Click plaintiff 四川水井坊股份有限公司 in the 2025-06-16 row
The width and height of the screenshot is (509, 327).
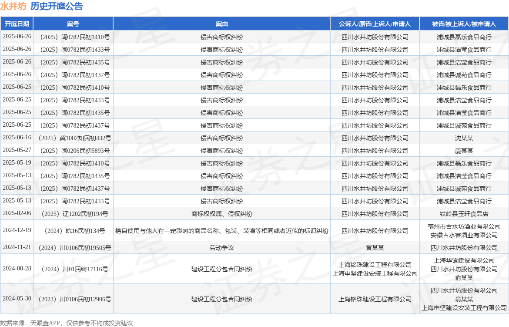pyautogui.click(x=375, y=138)
